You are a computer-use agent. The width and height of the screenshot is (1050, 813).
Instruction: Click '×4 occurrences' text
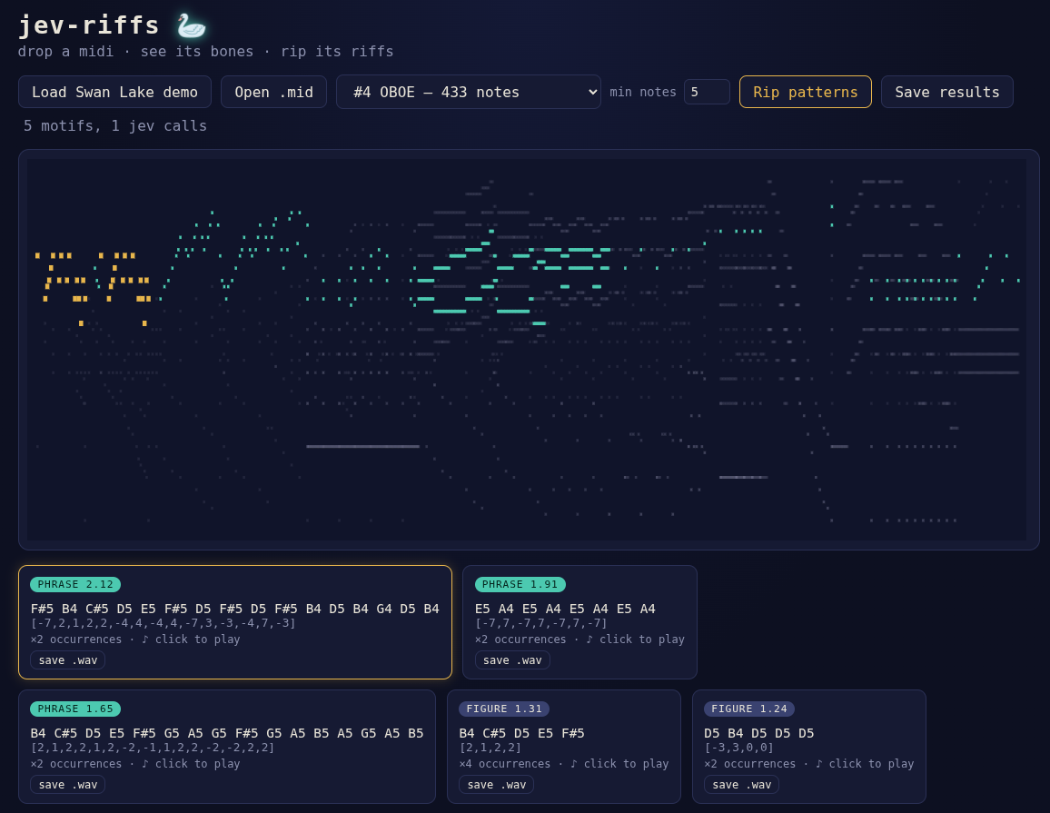(506, 763)
